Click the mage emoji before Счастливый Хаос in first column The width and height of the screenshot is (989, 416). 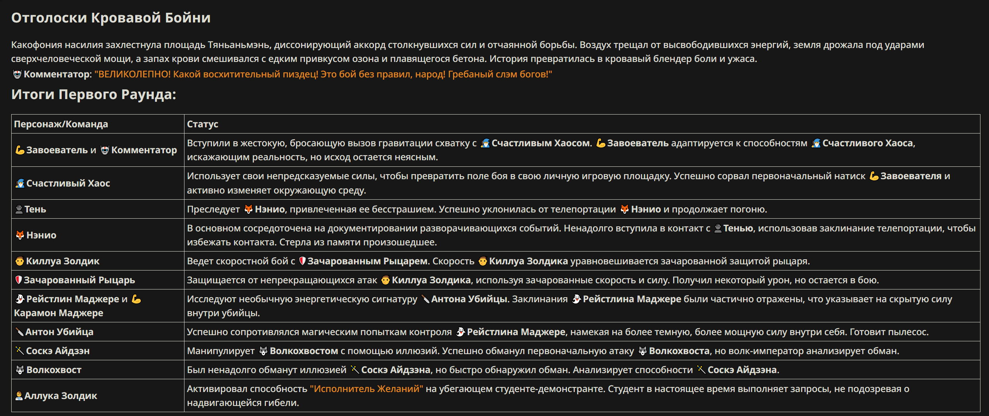pyautogui.click(x=20, y=183)
